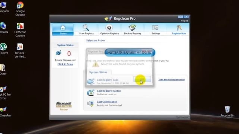Select the Computer desktop icon

[4, 7]
